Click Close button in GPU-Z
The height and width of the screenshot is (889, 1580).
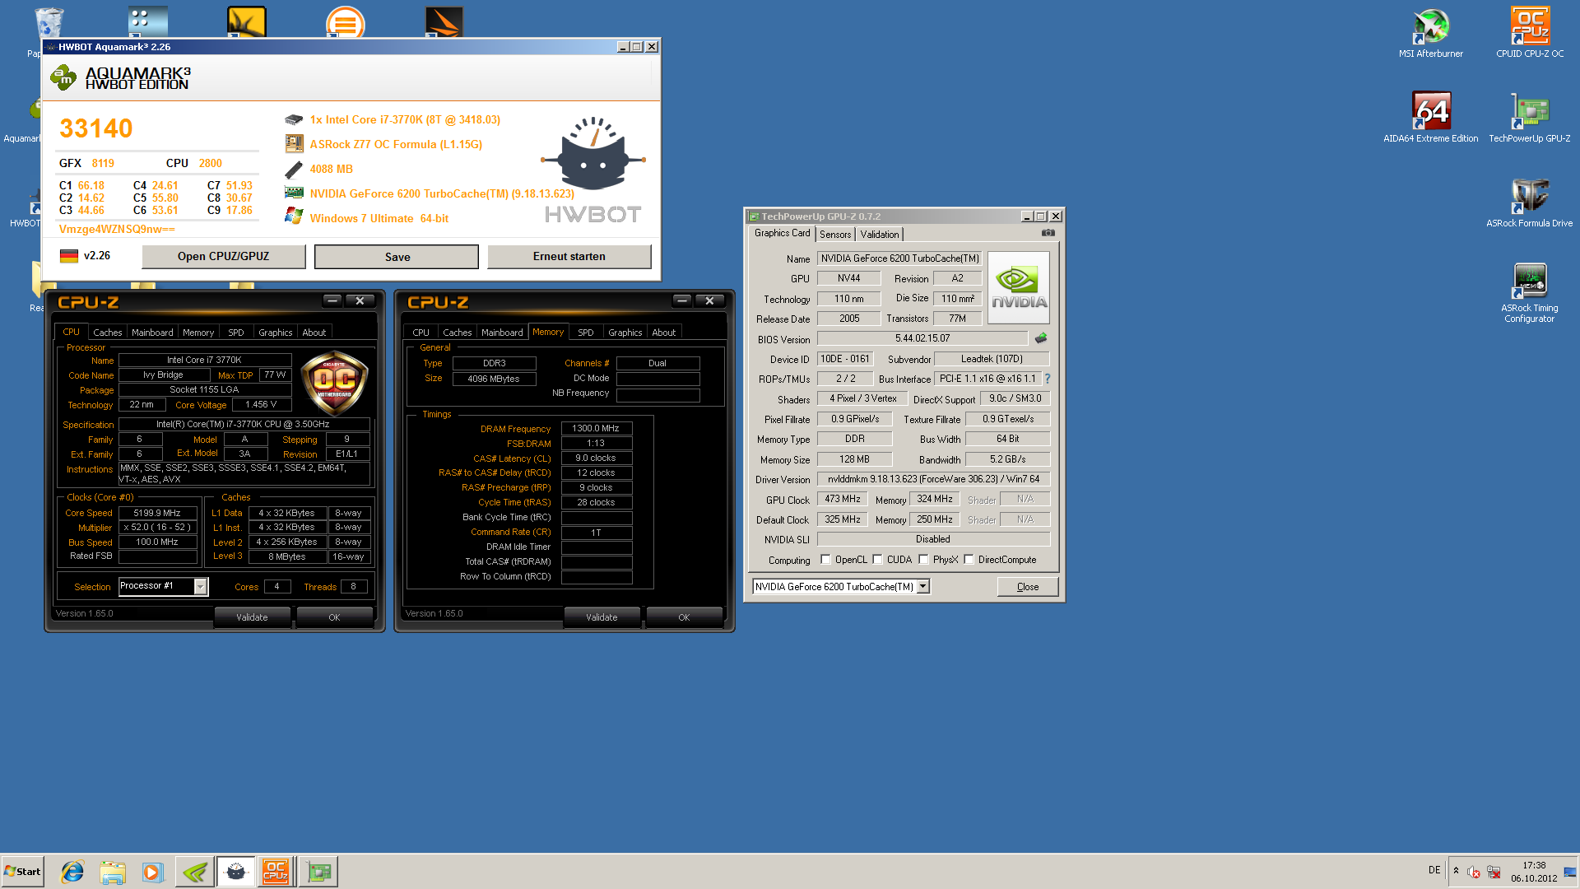(x=1028, y=587)
